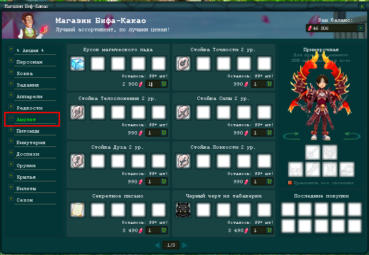369x255 pixels.
Task: Go to the next shop page
Action: click(x=185, y=245)
